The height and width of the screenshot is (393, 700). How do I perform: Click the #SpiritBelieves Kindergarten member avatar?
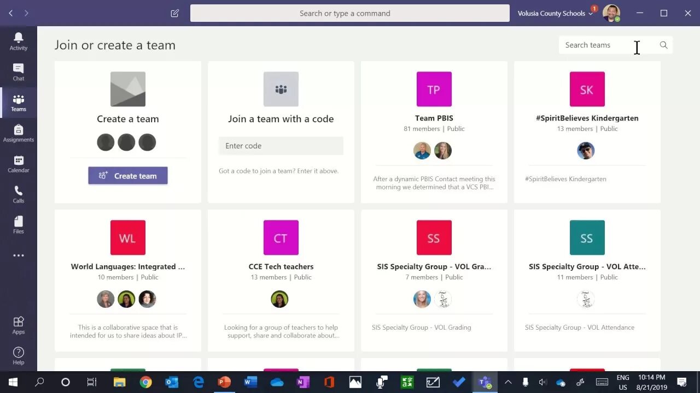pos(586,151)
